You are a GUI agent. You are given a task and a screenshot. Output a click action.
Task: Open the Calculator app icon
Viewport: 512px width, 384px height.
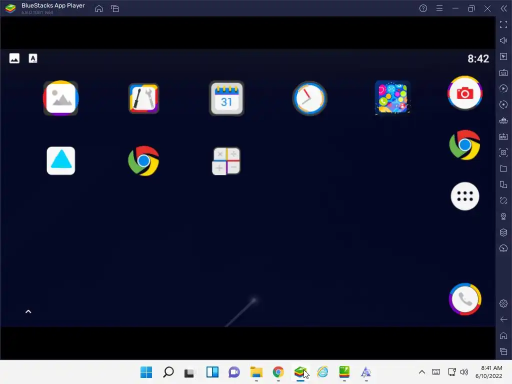click(x=226, y=161)
